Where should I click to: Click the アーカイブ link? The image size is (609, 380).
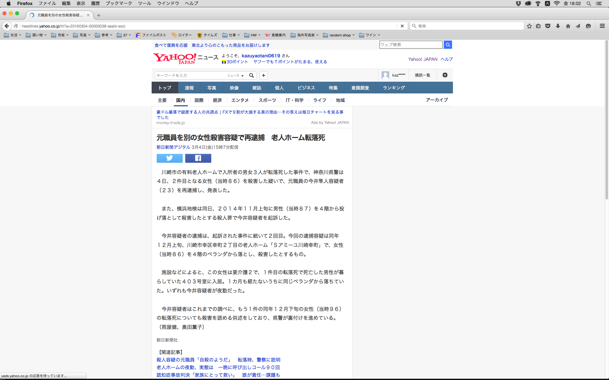tap(437, 100)
